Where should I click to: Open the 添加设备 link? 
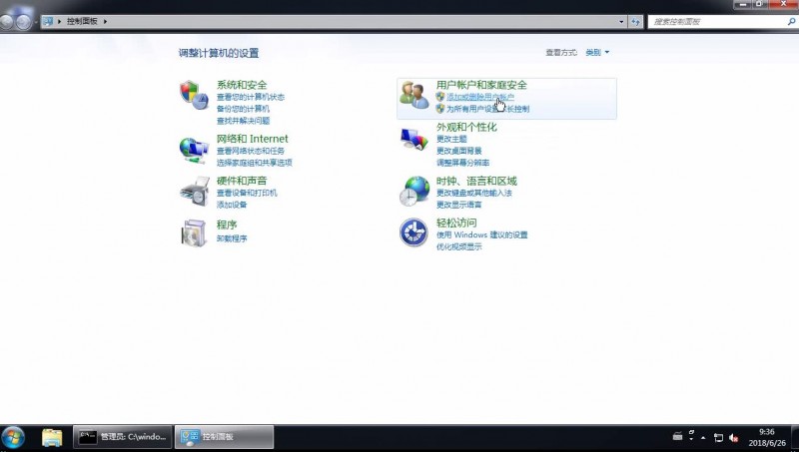[x=232, y=205]
